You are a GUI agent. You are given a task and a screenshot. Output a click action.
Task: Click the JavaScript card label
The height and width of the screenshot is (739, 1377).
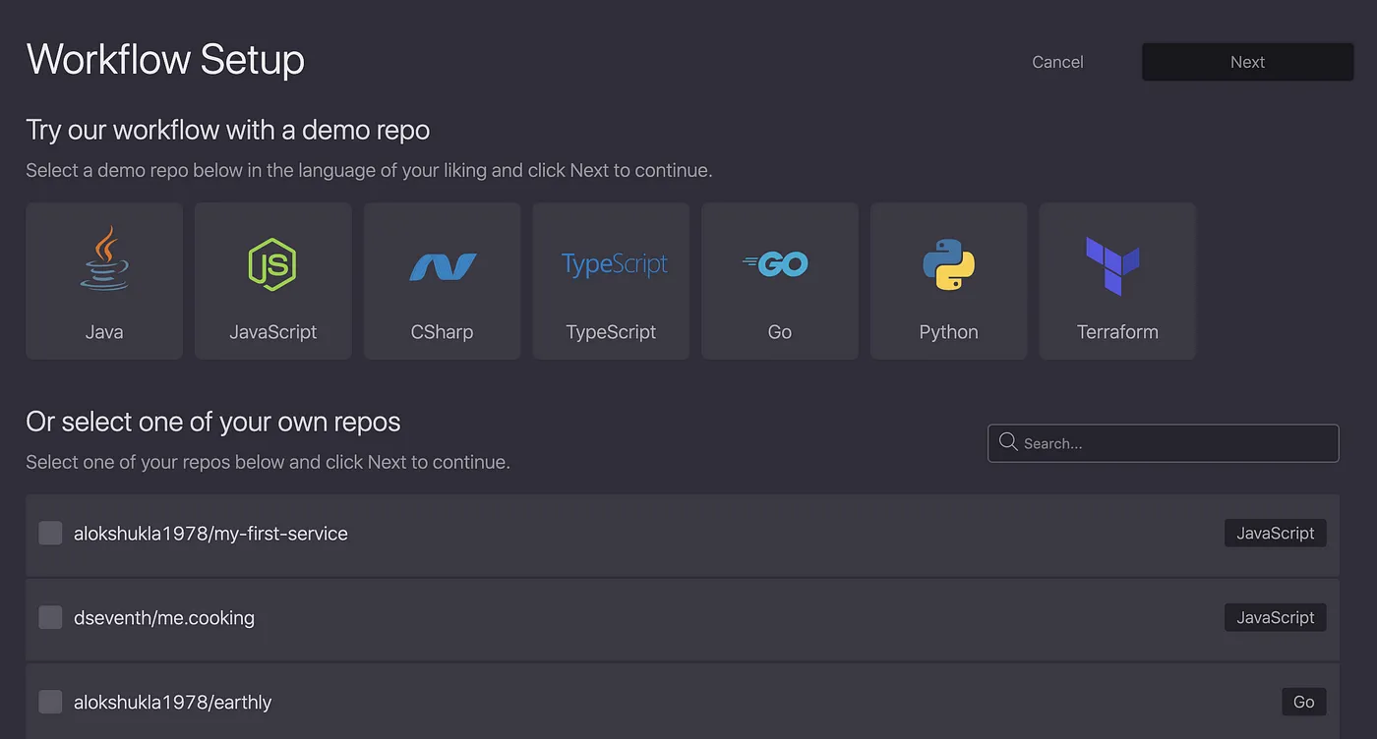click(272, 332)
